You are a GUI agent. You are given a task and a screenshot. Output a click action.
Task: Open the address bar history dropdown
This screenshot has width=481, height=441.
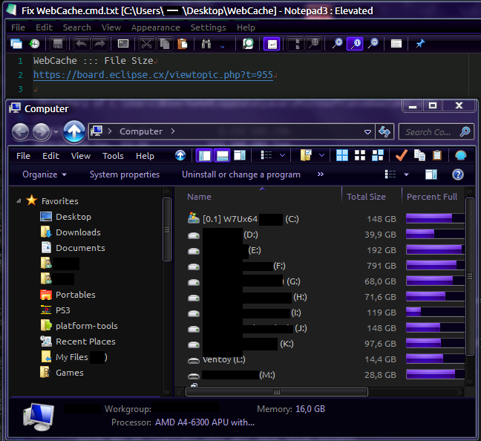tap(367, 132)
